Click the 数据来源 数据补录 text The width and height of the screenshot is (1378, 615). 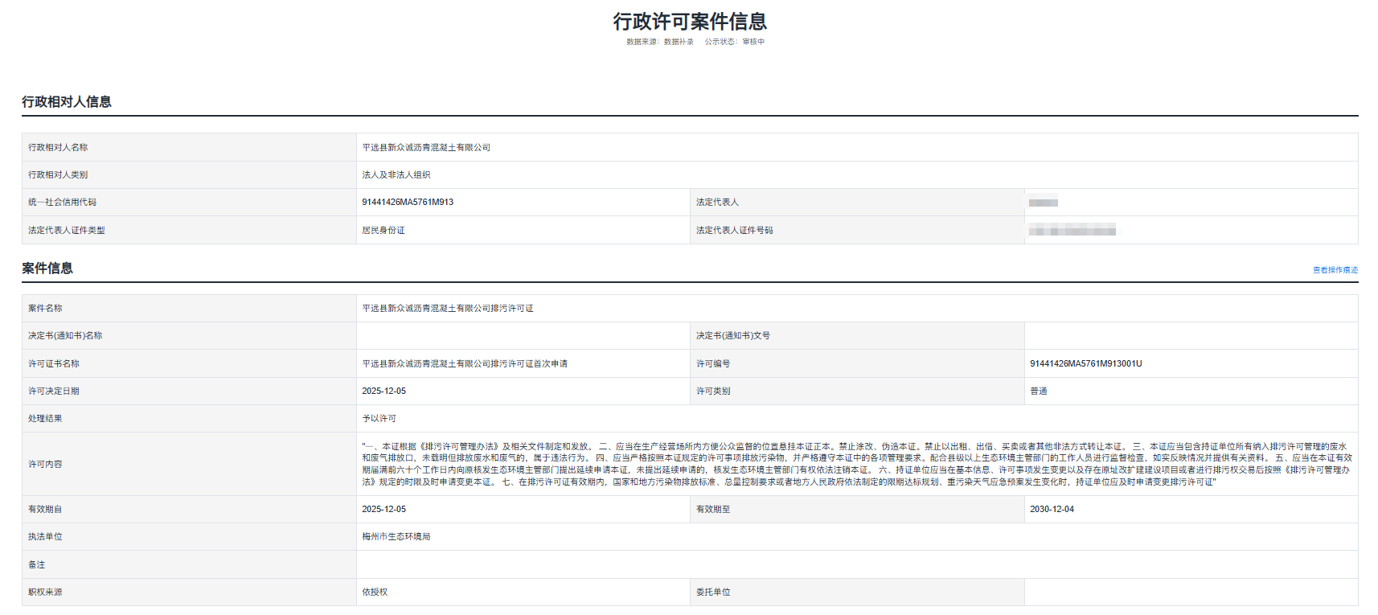tap(659, 42)
